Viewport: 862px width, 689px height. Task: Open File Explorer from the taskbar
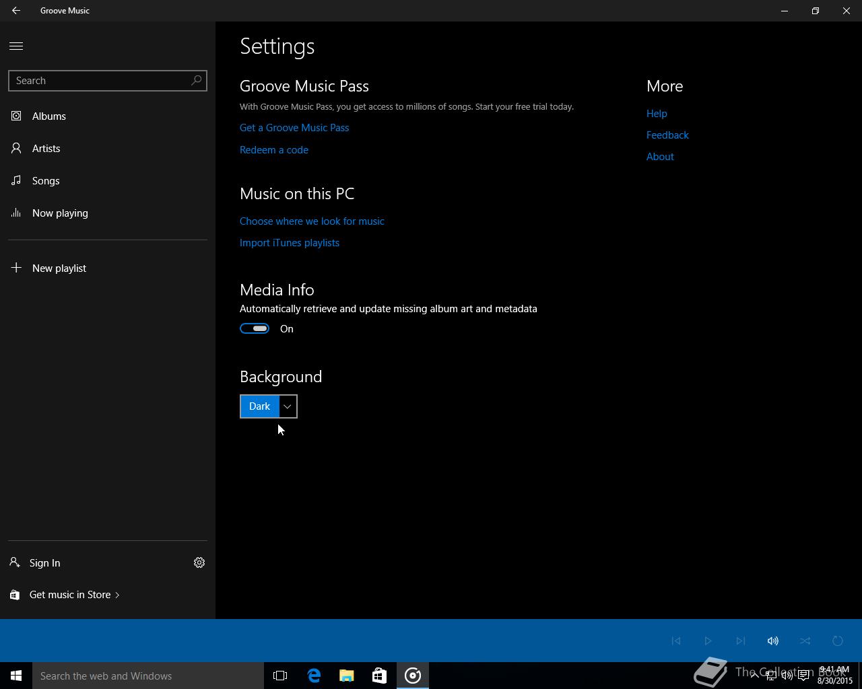click(347, 676)
